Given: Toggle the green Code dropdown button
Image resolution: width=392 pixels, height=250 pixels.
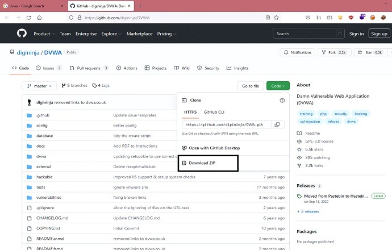Looking at the screenshot, I should point(278,86).
